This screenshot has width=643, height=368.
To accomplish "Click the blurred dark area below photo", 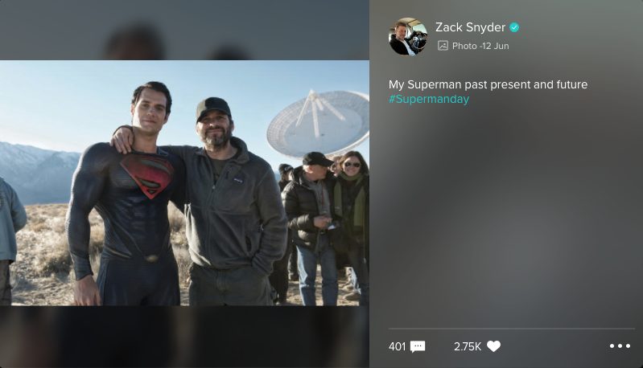I will click(184, 337).
